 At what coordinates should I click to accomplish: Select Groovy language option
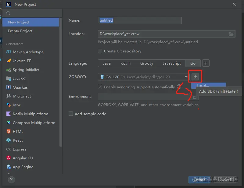[147, 63]
